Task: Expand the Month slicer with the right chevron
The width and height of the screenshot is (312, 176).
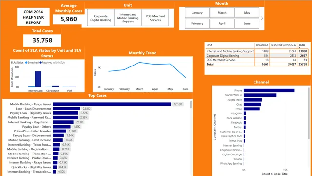Action: pos(262,18)
